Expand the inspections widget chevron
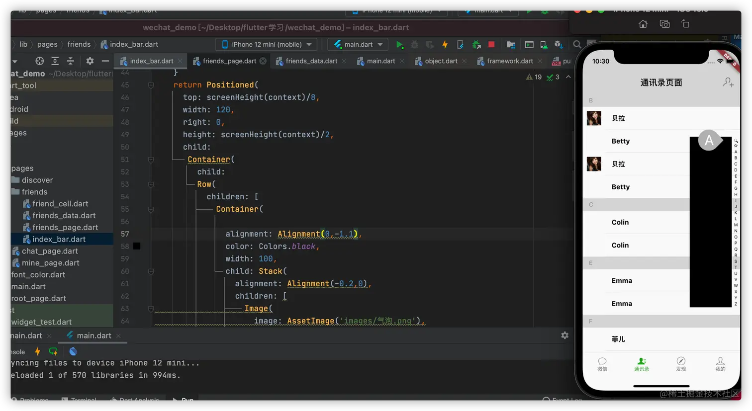752x411 pixels. coord(568,77)
